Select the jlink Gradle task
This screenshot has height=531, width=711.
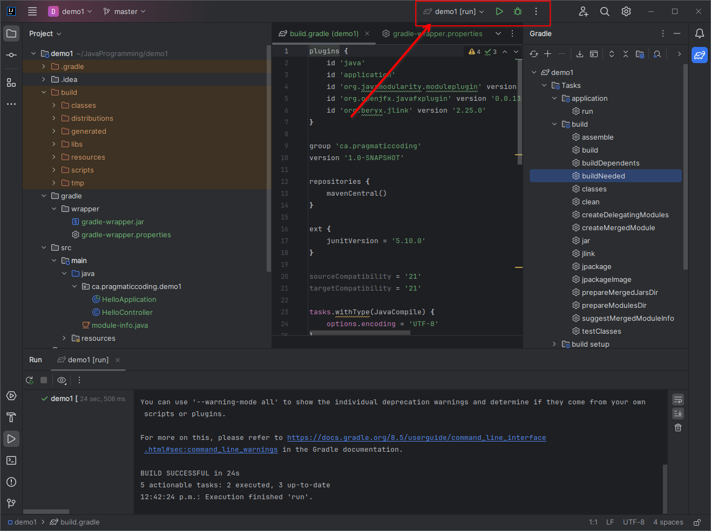click(x=588, y=254)
